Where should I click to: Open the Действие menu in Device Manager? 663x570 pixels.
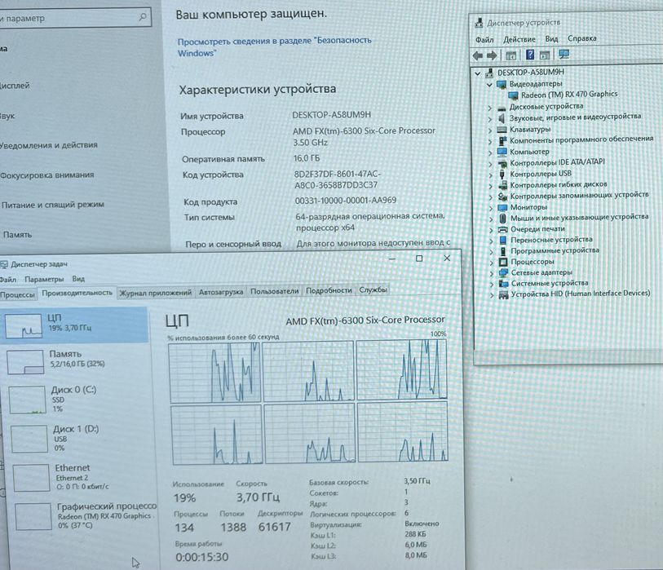point(519,39)
